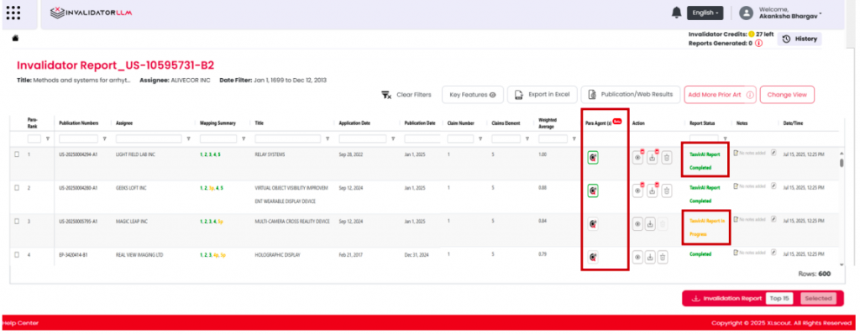Select checkbox for rank 1 row

point(17,154)
